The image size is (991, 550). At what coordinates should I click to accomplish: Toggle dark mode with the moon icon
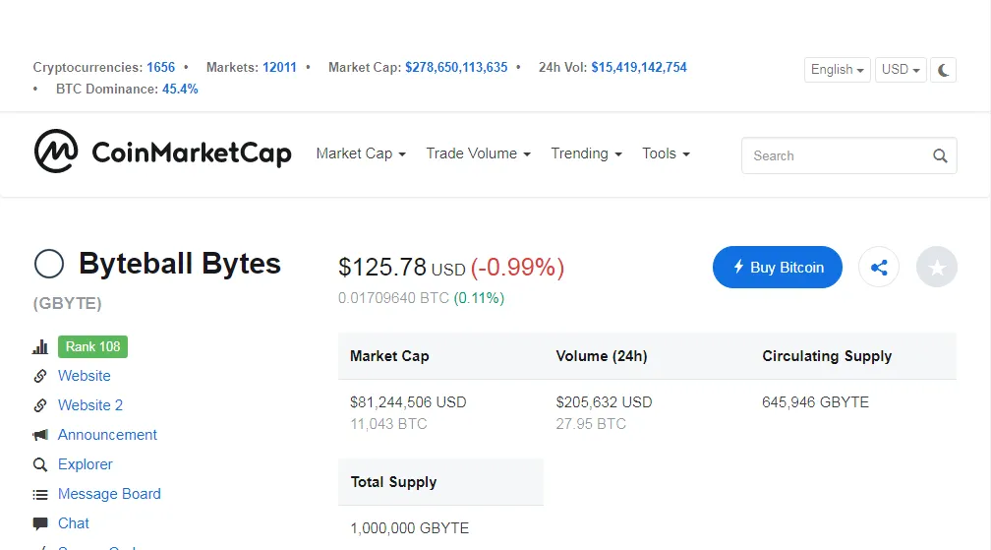coord(943,70)
